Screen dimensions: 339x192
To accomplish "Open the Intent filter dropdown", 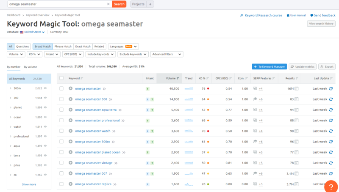I will 52,54.
